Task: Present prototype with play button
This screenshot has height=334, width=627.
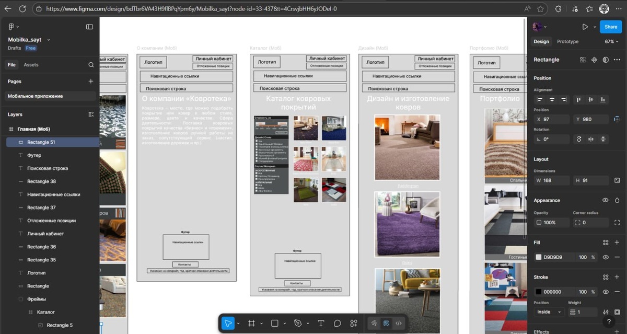Action: tap(585, 27)
